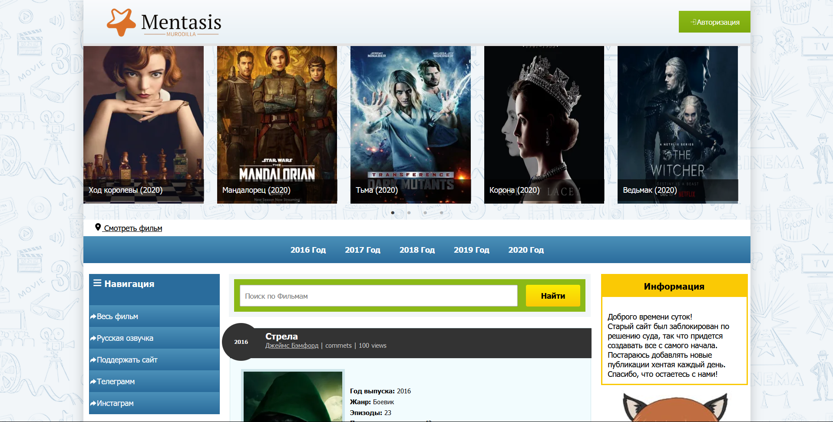Click the Джеймс Бэмфорд author link
This screenshot has height=422, width=833.
click(292, 346)
